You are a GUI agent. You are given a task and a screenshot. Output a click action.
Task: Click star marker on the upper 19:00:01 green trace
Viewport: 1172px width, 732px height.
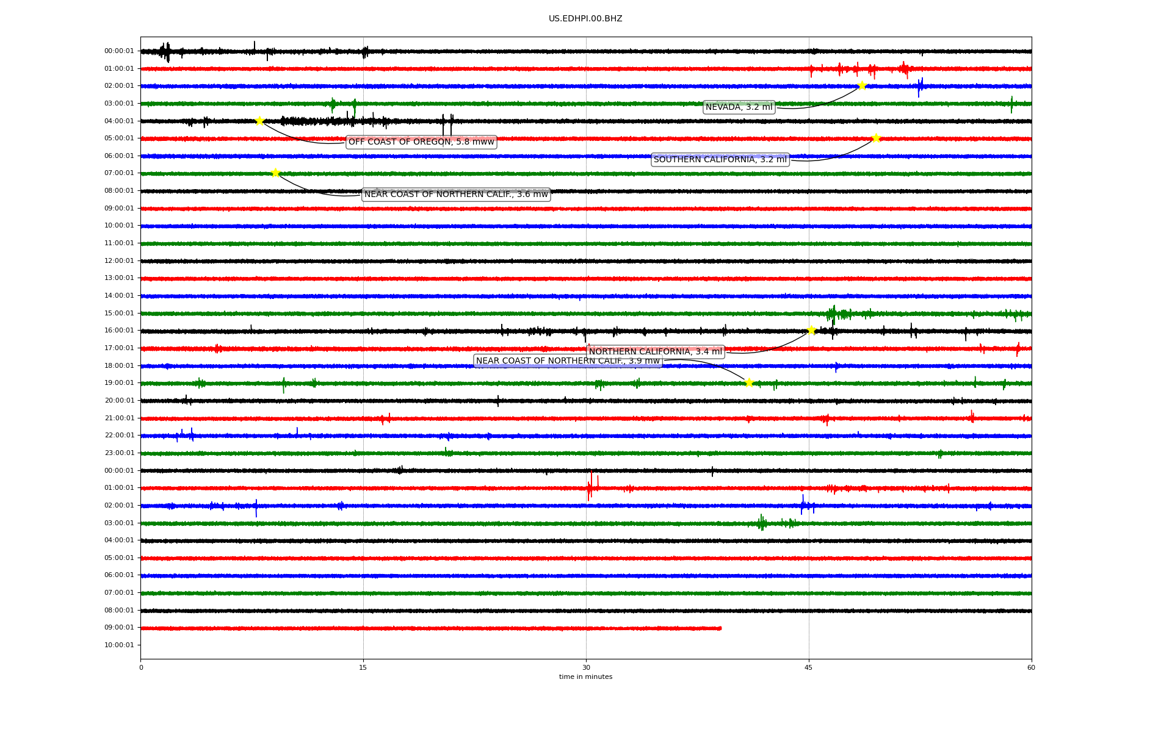tap(749, 382)
